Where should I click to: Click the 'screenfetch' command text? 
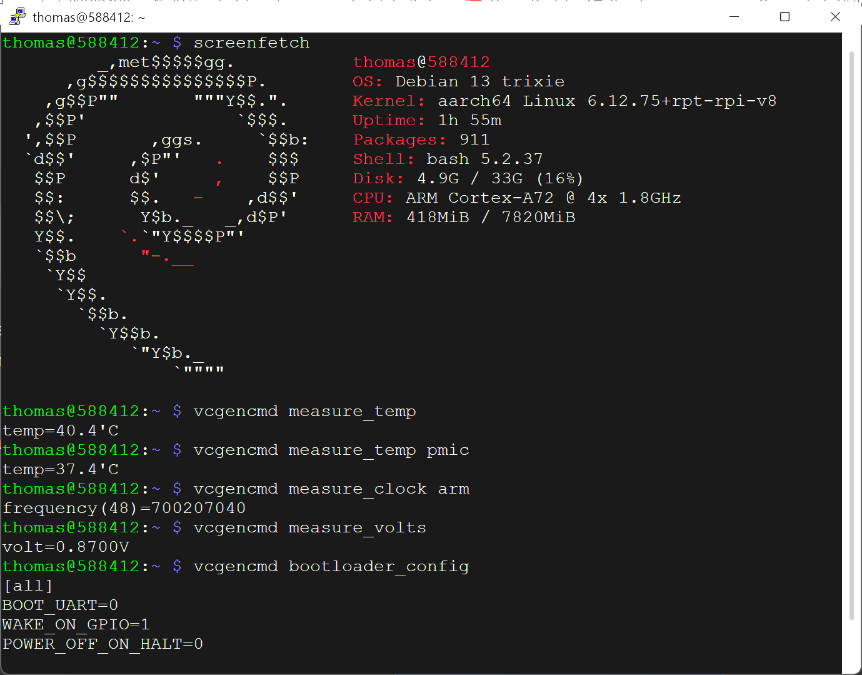click(x=252, y=43)
